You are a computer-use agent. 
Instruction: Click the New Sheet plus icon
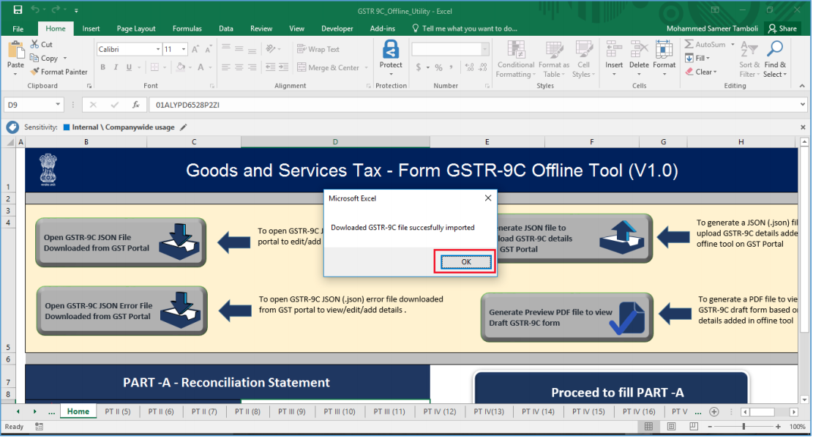click(714, 411)
